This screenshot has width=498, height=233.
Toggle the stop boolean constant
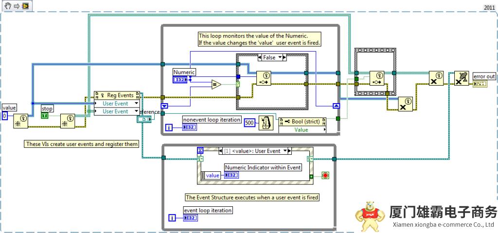(x=45, y=115)
